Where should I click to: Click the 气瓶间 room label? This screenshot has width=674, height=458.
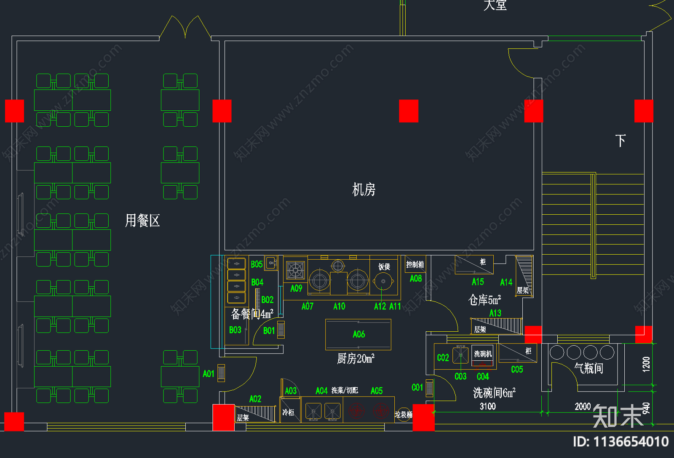pyautogui.click(x=589, y=368)
